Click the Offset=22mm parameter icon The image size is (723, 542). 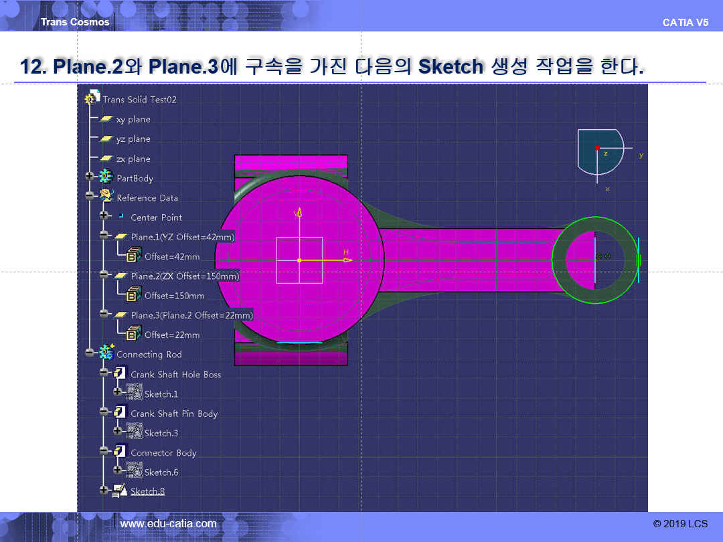click(x=134, y=333)
